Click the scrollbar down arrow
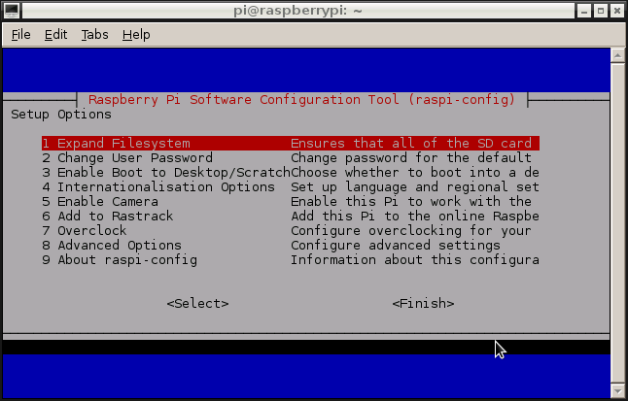This screenshot has width=628, height=401. coord(618,389)
